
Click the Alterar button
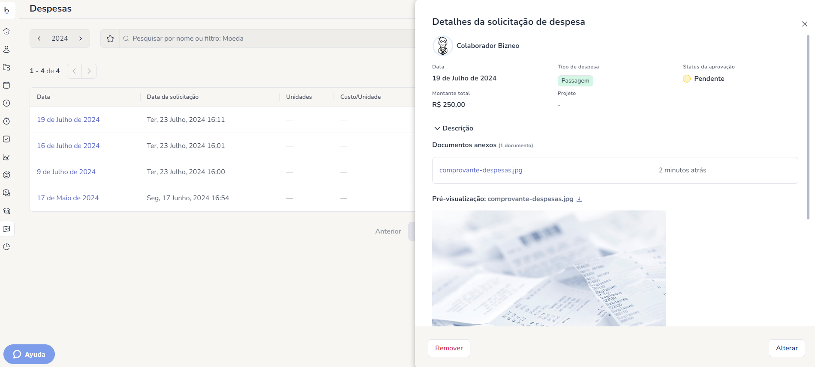(x=786, y=348)
